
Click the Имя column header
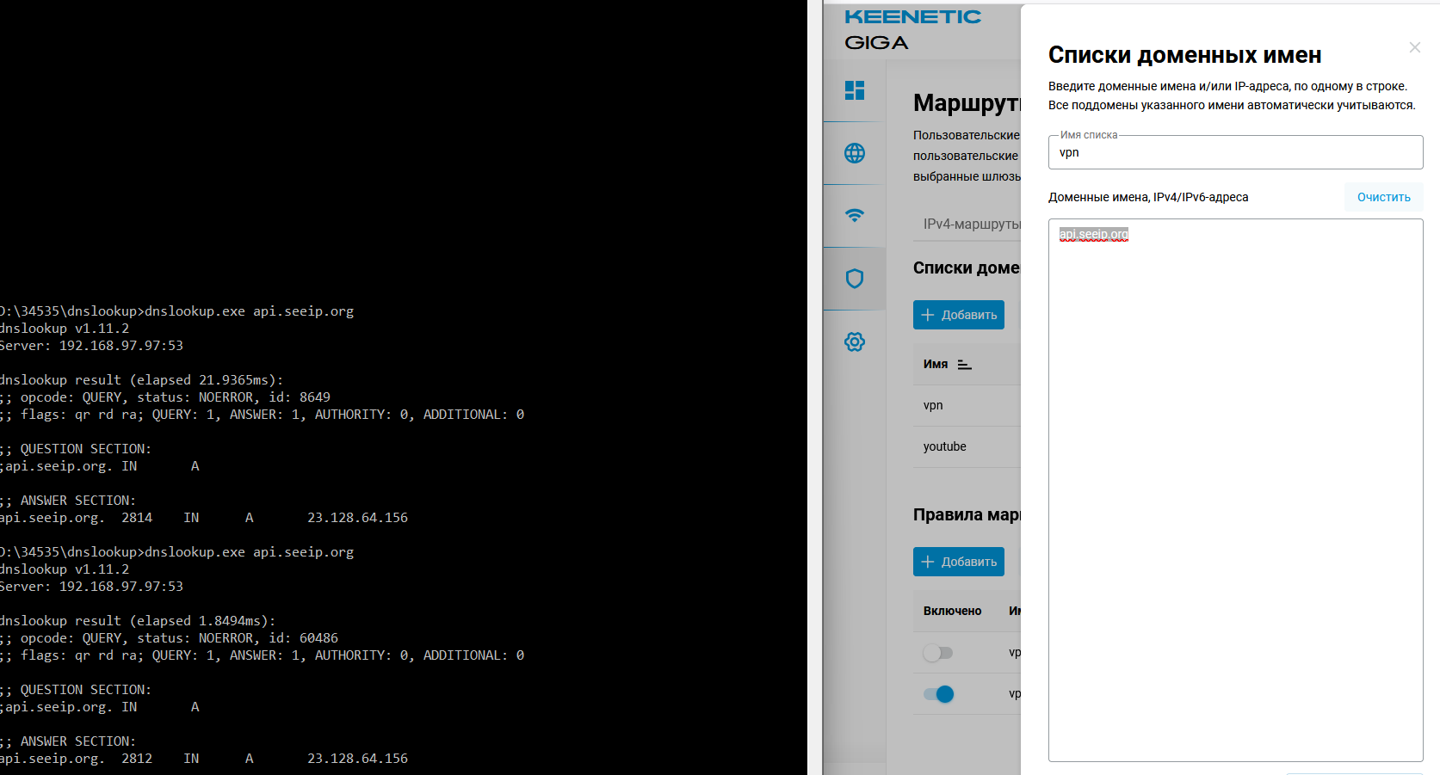pos(935,365)
